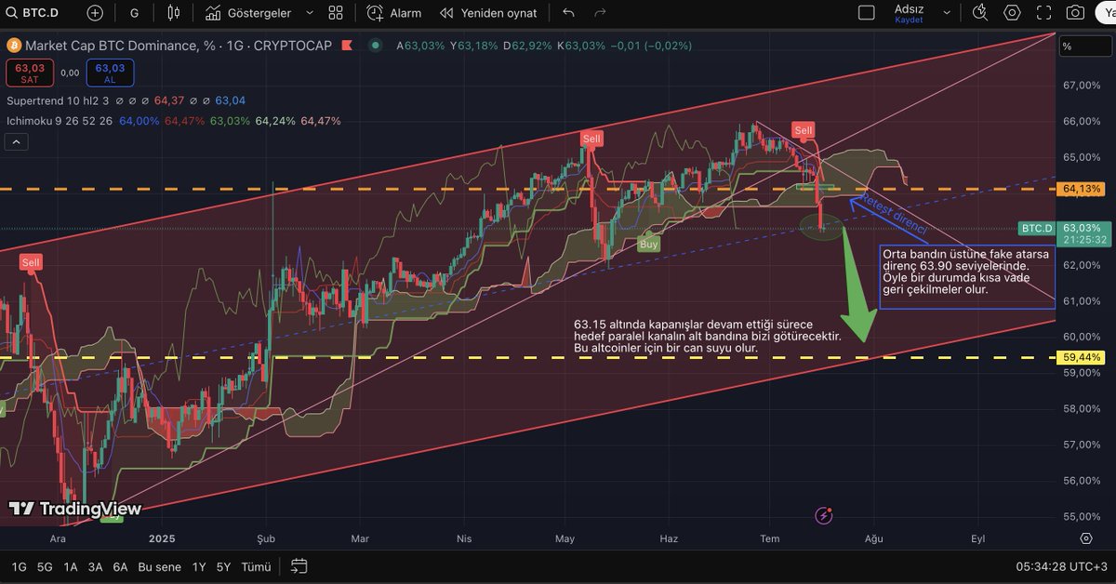The width and height of the screenshot is (1116, 584).
Task: Select the 5G time range
Action: click(x=45, y=566)
